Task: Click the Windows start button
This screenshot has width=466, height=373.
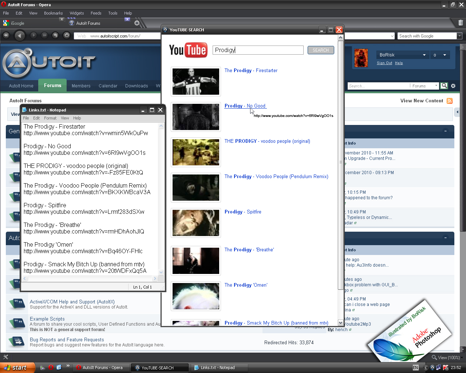Action: (18, 368)
